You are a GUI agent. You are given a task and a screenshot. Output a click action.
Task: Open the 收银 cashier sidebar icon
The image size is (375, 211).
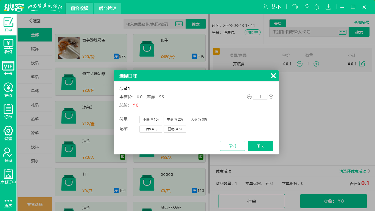[x=8, y=46]
